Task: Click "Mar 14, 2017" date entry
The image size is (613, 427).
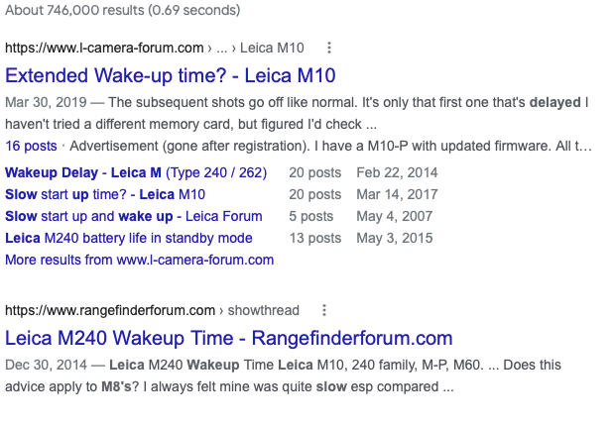Action: [x=396, y=194]
